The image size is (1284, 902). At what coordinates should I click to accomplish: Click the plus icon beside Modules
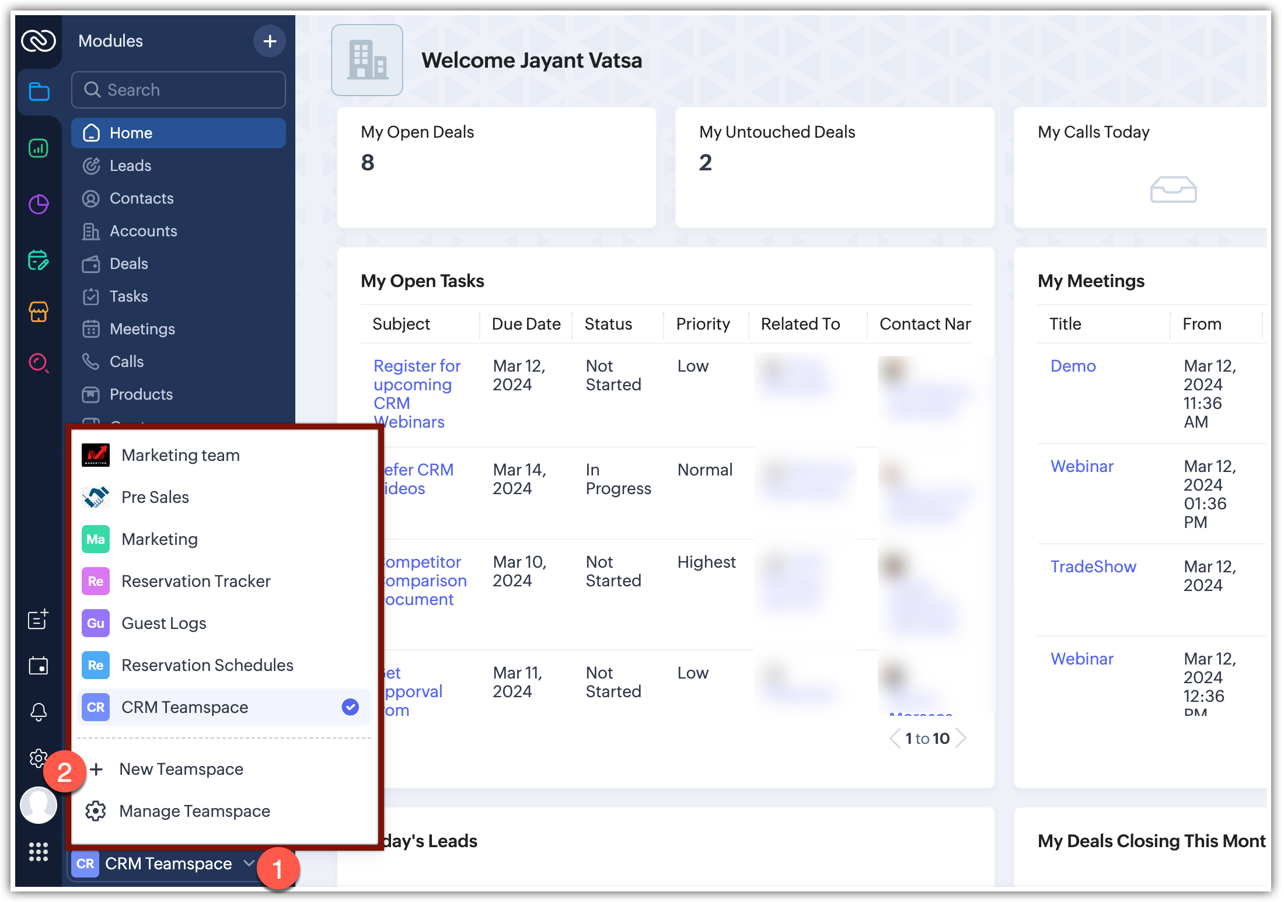[x=269, y=41]
